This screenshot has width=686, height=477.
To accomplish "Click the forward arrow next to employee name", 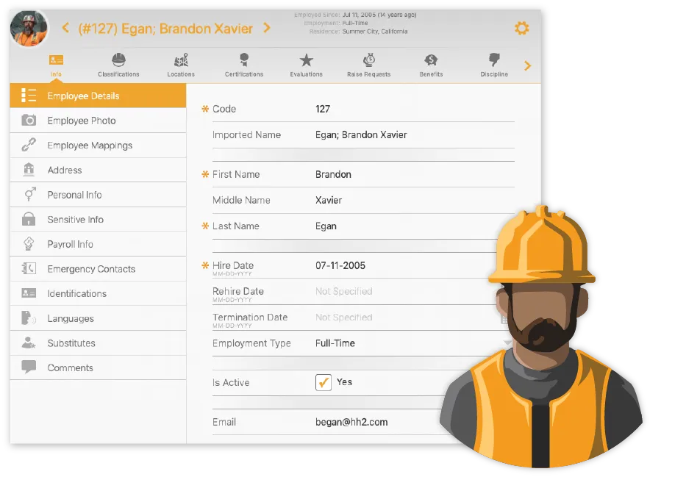I will pyautogui.click(x=265, y=28).
